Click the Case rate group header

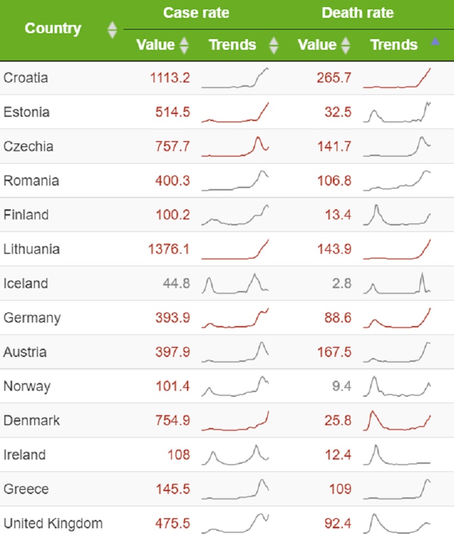tap(195, 13)
